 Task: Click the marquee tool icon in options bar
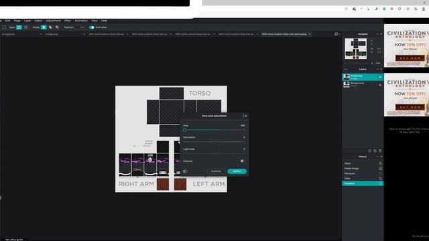[4, 27]
